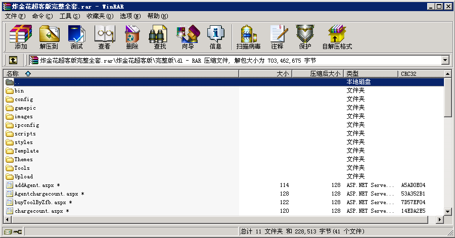Image resolution: width=455 pixels, height=238 pixels.
Task: Expand the address path dropdown arrow
Action: coord(445,60)
